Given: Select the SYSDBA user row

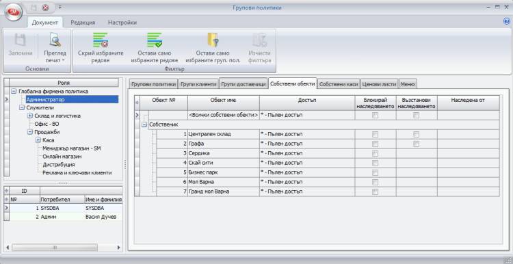Looking at the screenshot, I should click(x=66, y=208).
